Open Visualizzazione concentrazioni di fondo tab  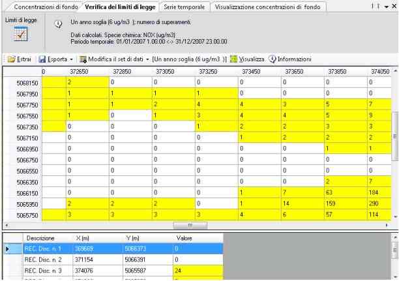coord(267,7)
